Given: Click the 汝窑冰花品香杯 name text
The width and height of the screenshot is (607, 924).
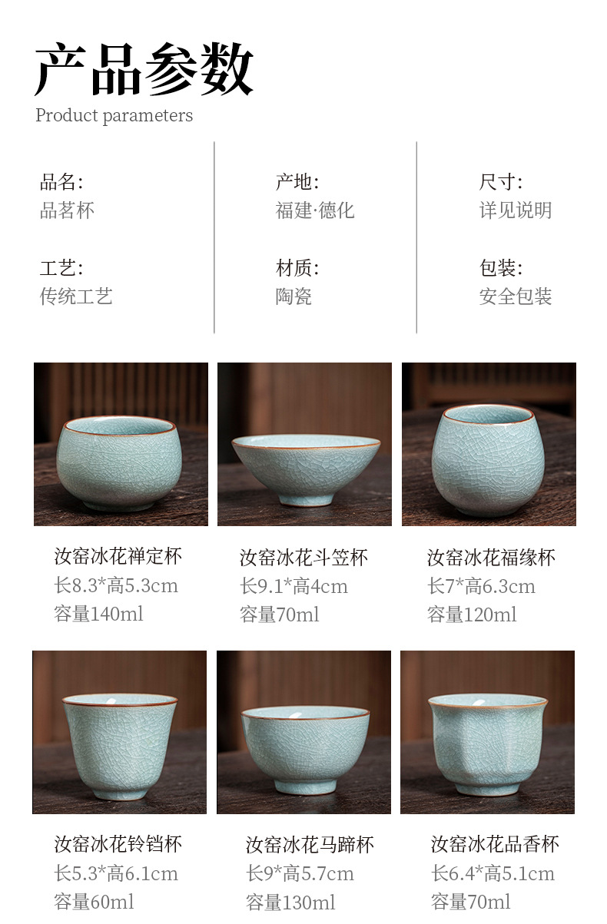Looking at the screenshot, I should point(495,844).
